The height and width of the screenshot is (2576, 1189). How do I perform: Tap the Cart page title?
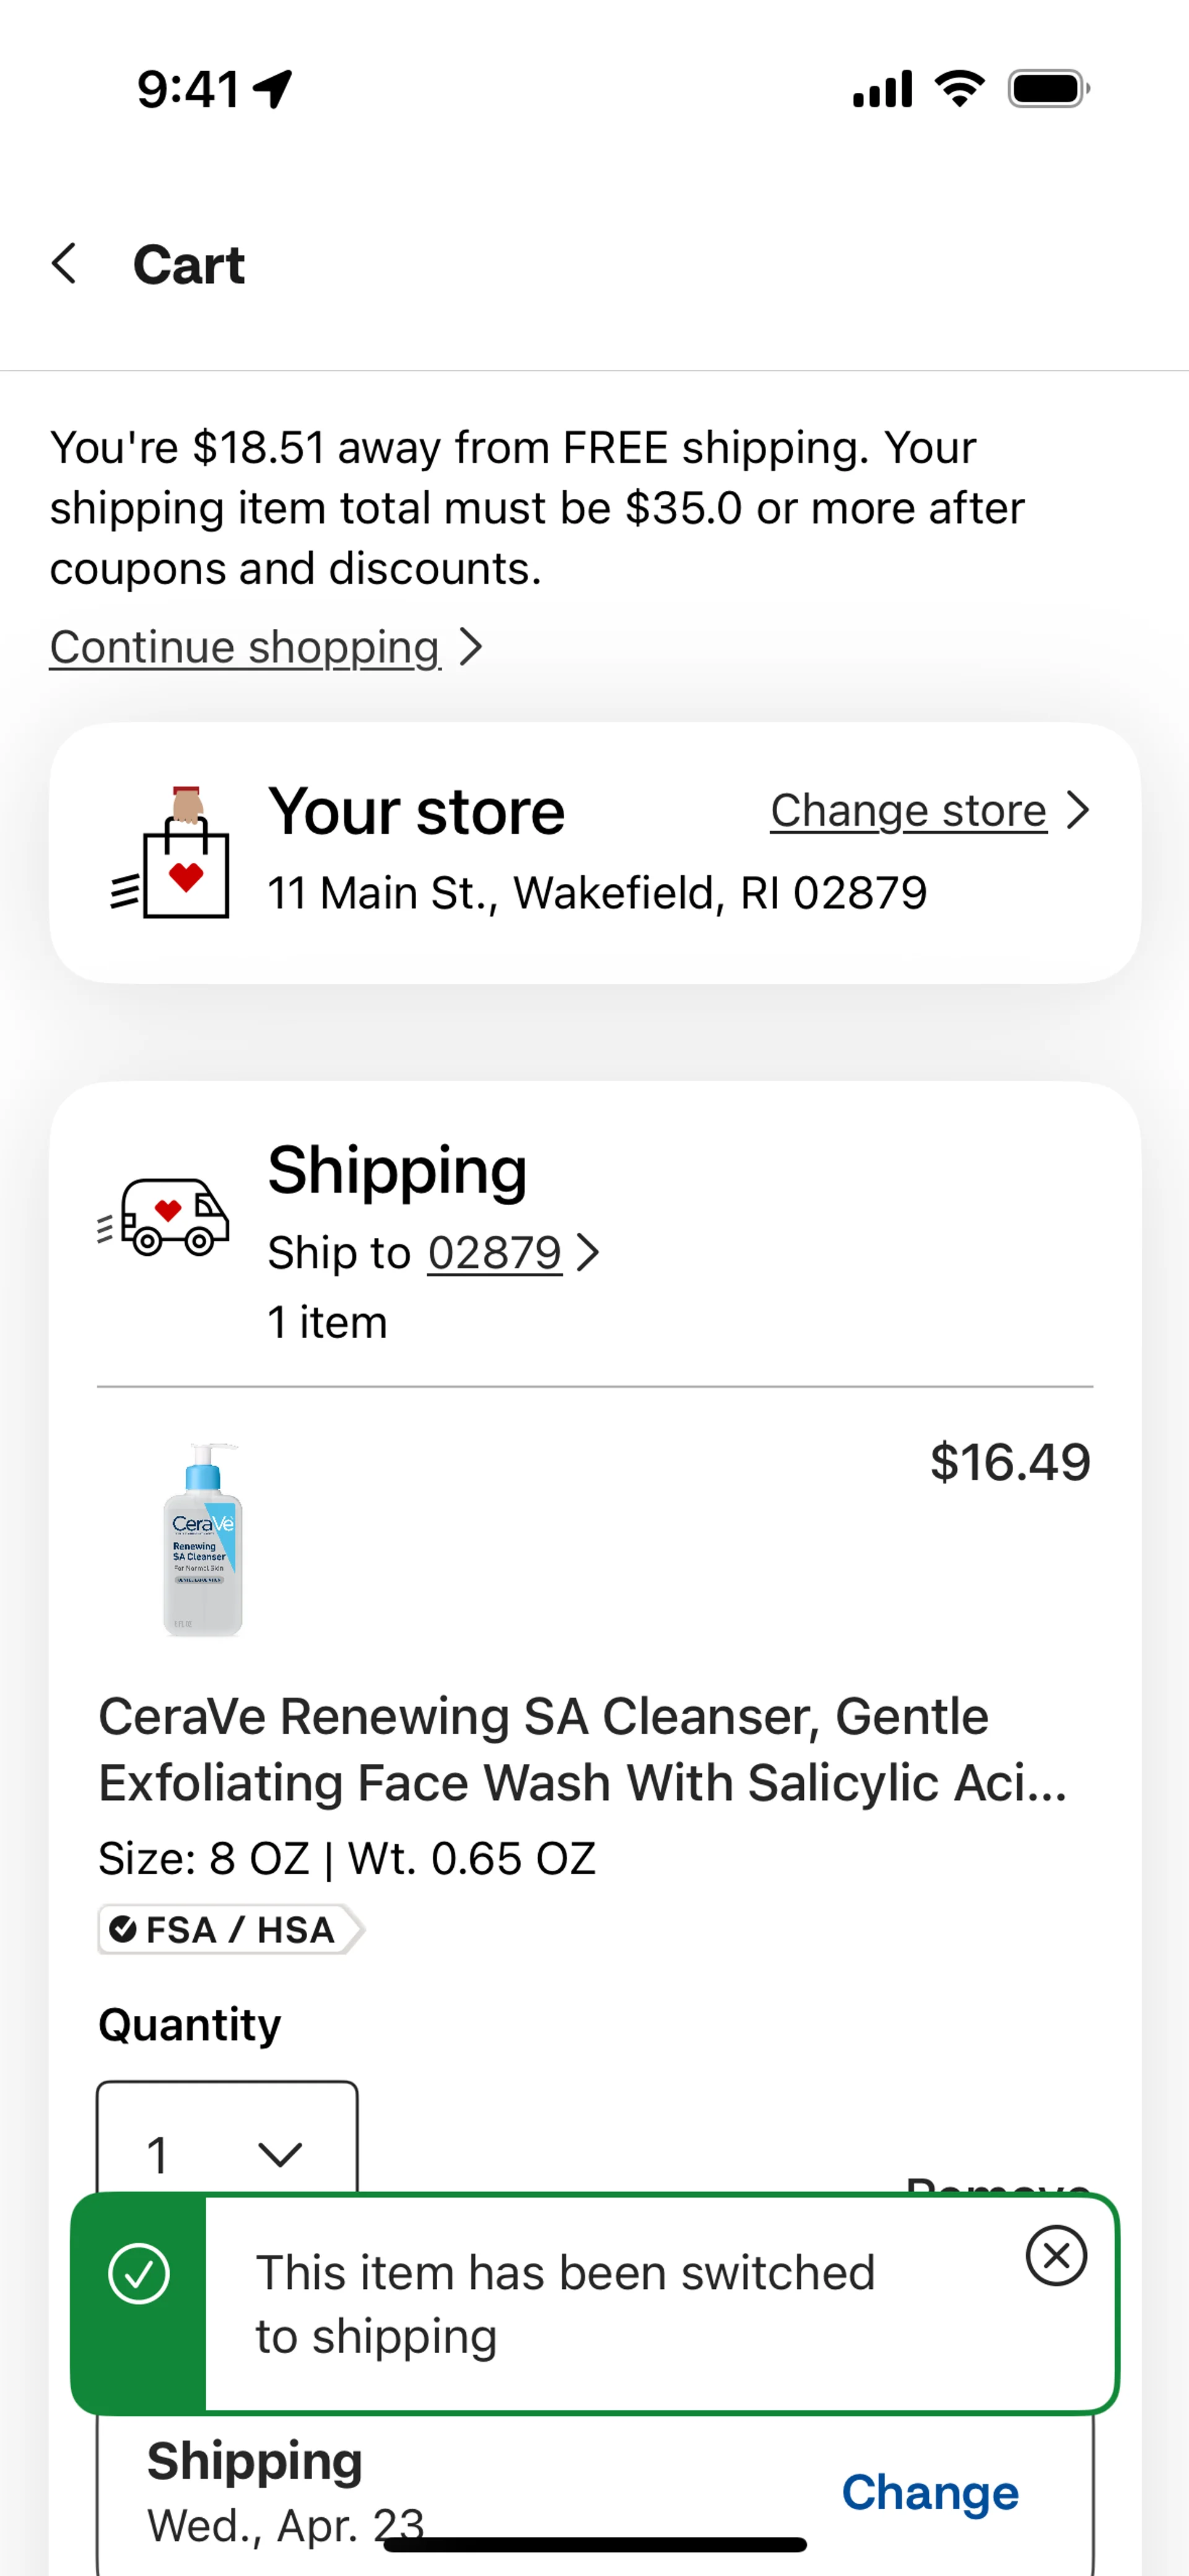(x=189, y=265)
